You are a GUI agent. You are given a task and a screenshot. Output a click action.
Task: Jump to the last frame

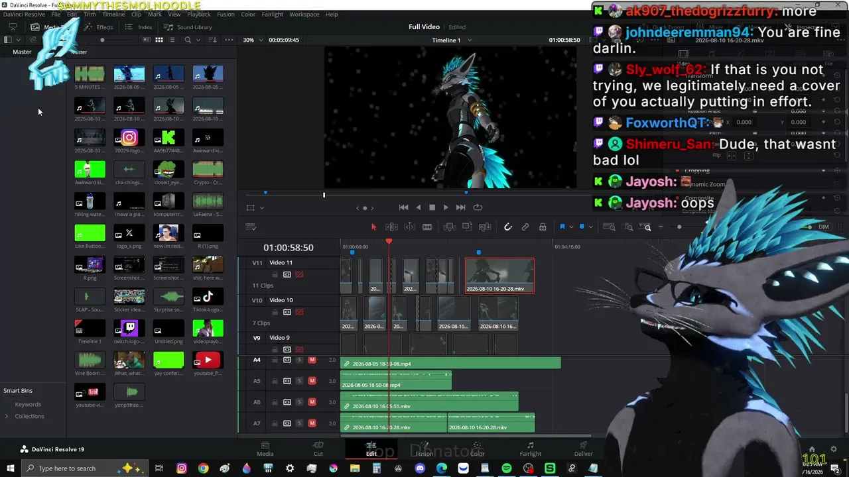point(462,207)
